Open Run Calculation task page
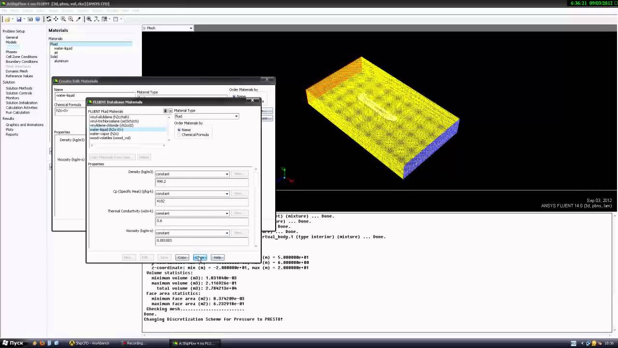Viewport: 618px width, 348px height. [18, 113]
